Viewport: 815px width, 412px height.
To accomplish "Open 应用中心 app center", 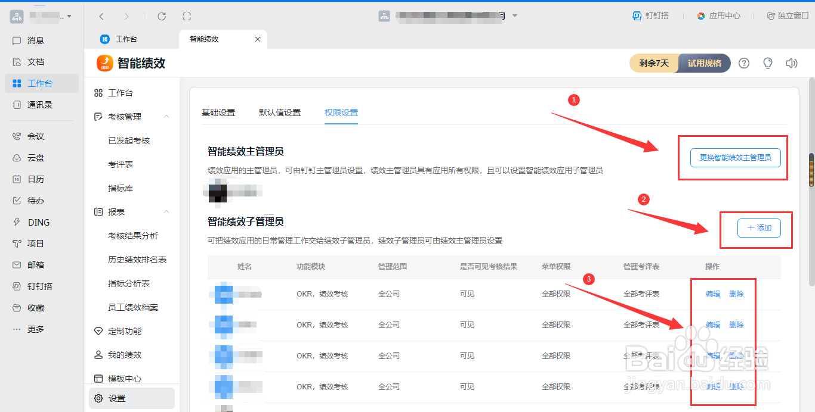I will [719, 16].
